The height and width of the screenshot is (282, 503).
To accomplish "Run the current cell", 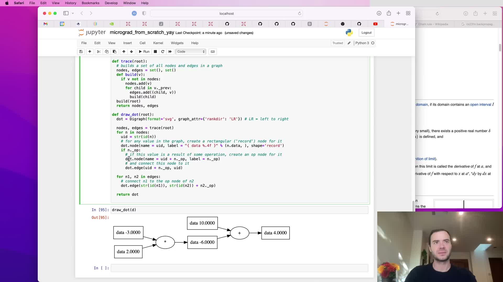I will (144, 51).
